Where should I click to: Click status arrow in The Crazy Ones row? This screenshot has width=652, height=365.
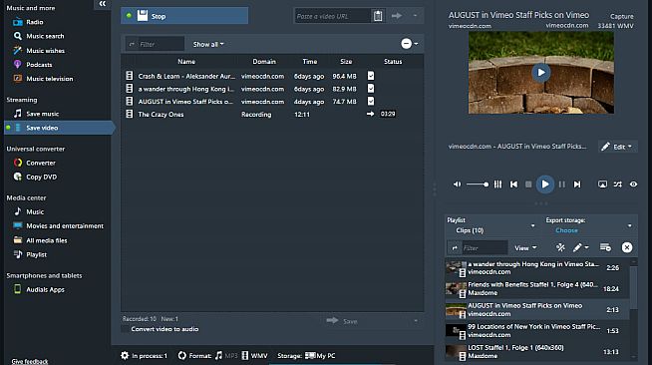click(x=370, y=114)
